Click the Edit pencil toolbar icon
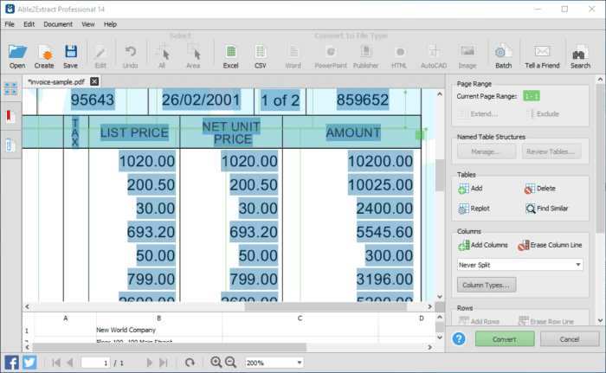The image size is (606, 373). (x=100, y=56)
